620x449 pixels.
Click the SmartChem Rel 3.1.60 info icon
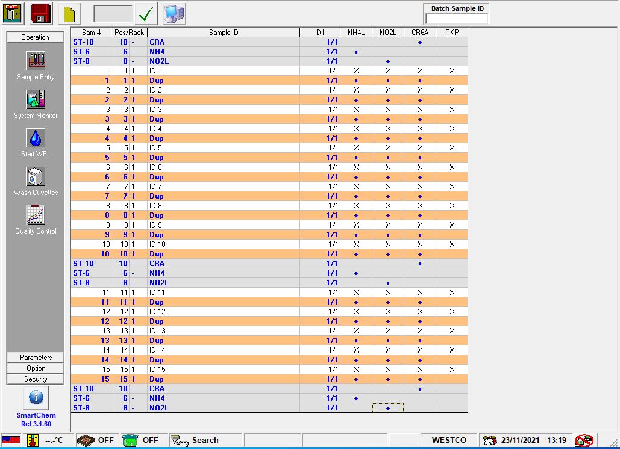(x=36, y=398)
